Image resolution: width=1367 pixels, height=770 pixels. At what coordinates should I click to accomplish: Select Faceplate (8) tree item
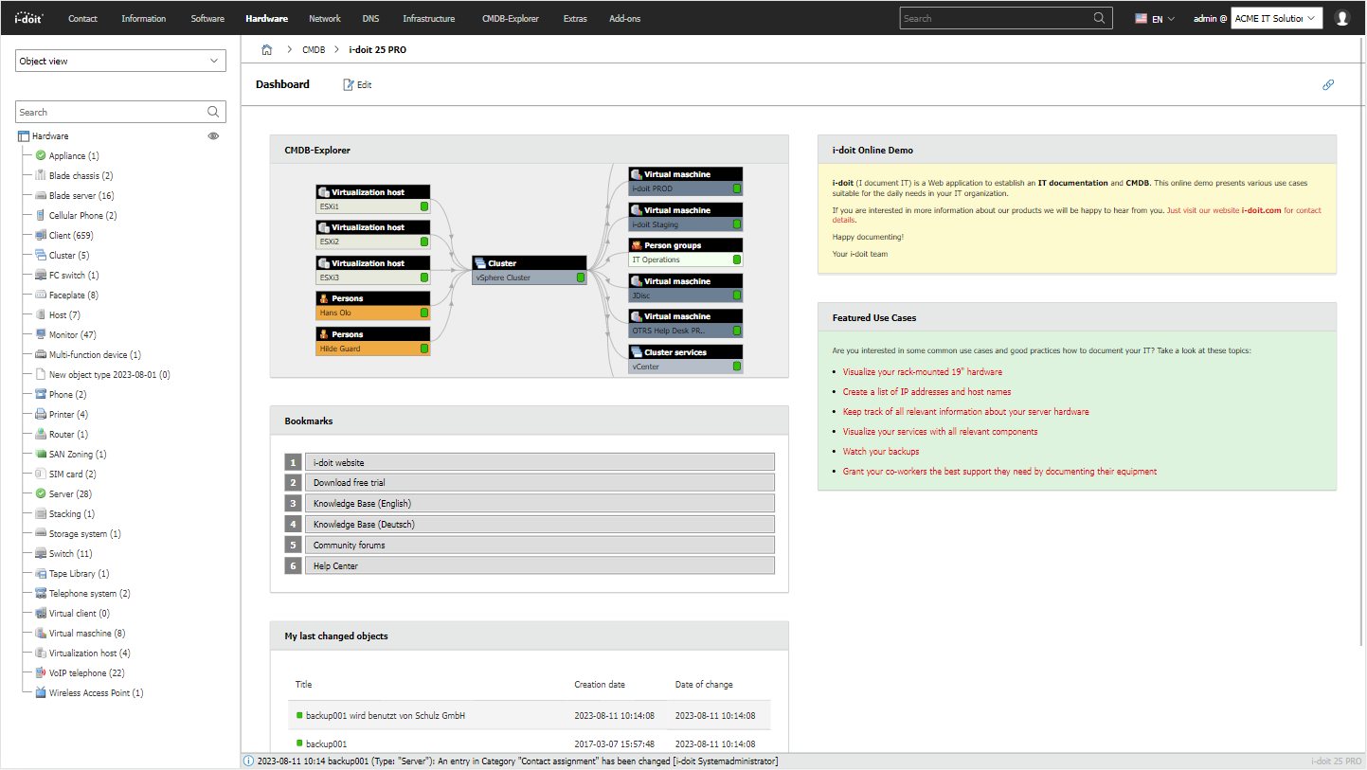tap(74, 295)
